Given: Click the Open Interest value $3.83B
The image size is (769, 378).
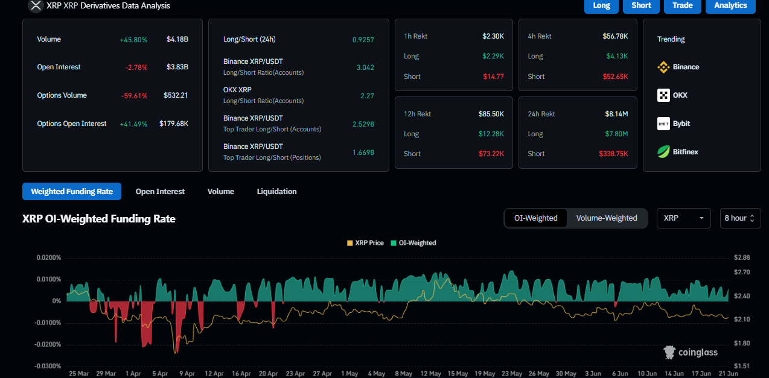Looking at the screenshot, I should pos(177,67).
